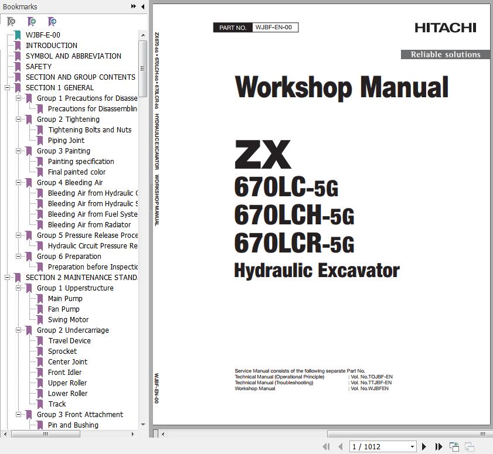The width and height of the screenshot is (493, 454).
Task: Click the document horizontal scroll left arrow
Action: point(163,434)
